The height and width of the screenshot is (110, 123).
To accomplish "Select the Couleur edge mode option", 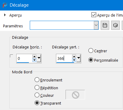I will click(37, 95).
